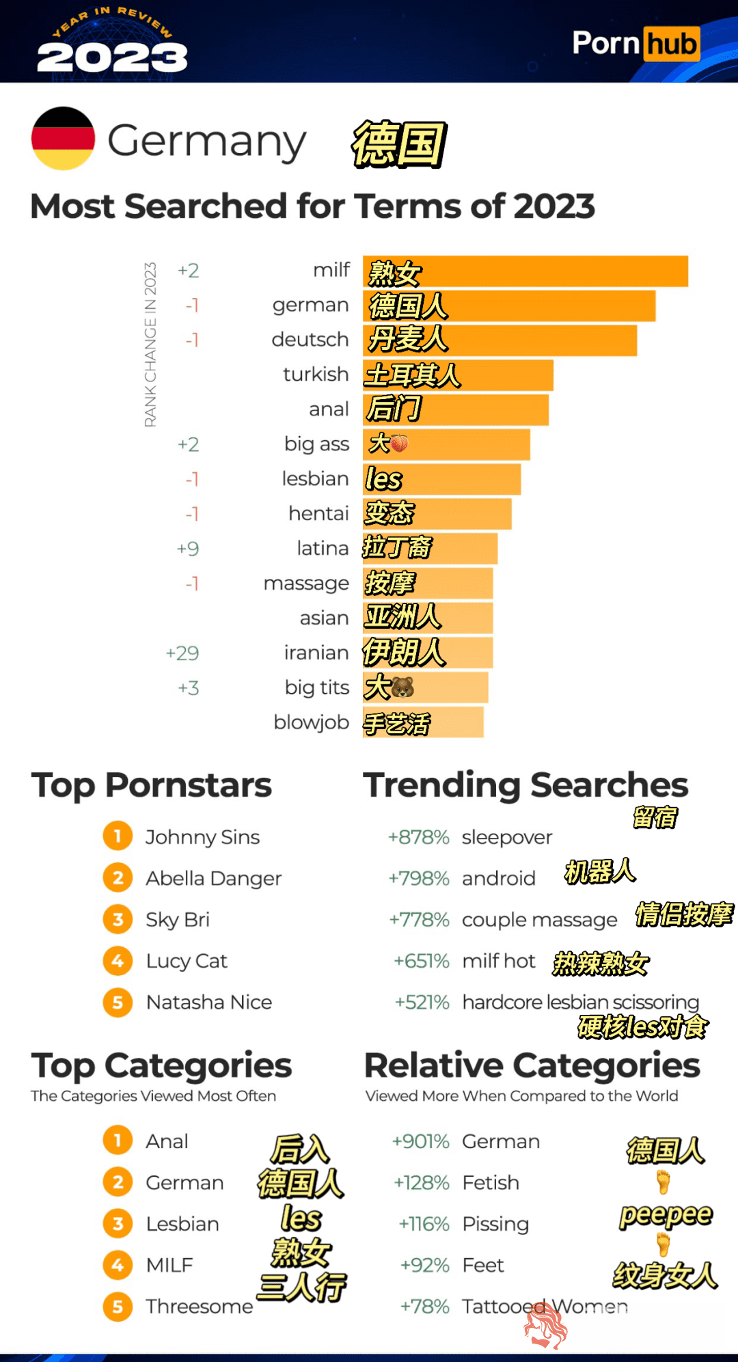Click the Germany flag icon
738x1362 pixels.
coord(63,138)
